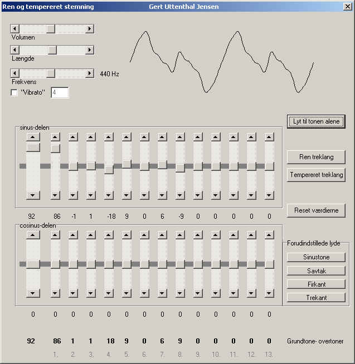
Task: Lower cosinus overtone 8 down arrow
Action: pos(180,293)
